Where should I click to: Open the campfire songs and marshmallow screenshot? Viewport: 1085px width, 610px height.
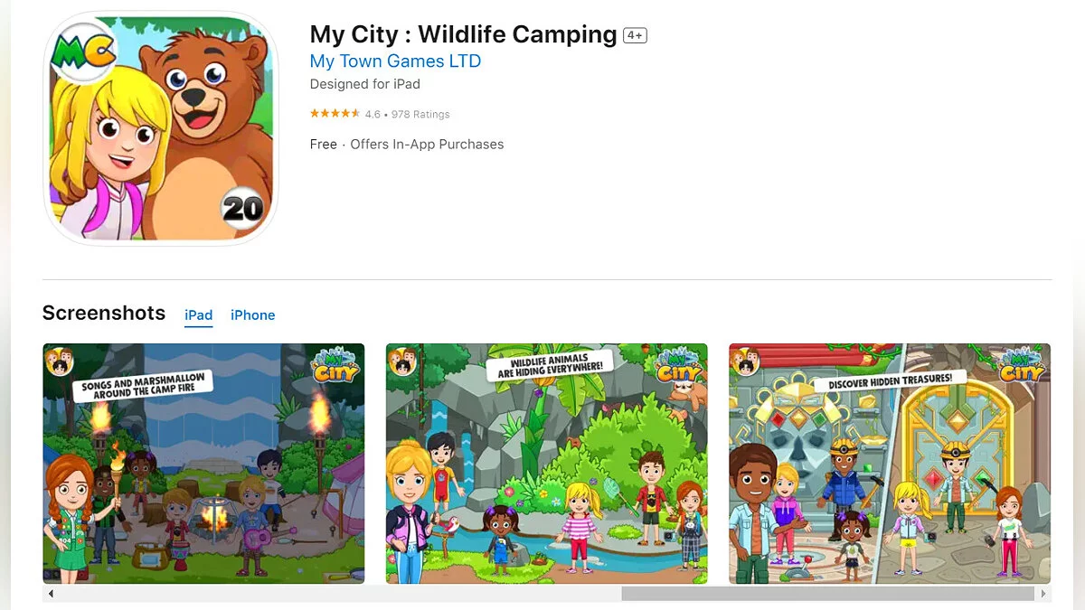(203, 463)
